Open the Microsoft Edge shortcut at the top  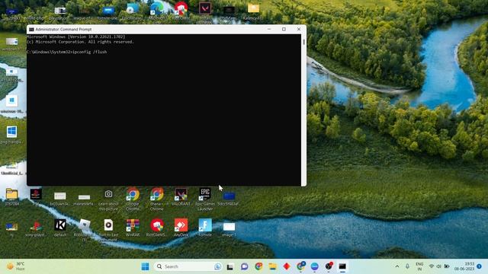tap(156, 8)
